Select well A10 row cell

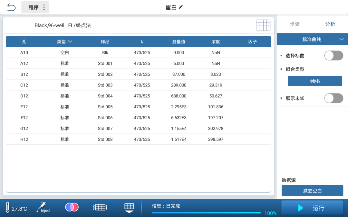(x=24, y=52)
